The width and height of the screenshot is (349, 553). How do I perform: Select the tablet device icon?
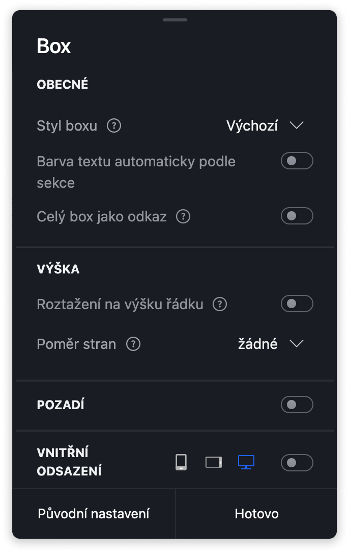[x=214, y=463]
